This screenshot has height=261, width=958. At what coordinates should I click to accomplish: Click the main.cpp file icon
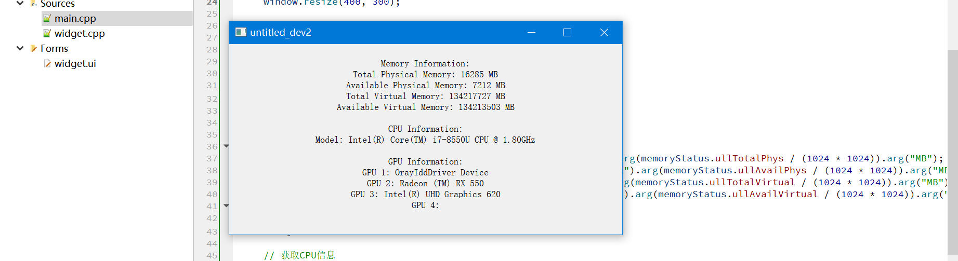pyautogui.click(x=47, y=18)
